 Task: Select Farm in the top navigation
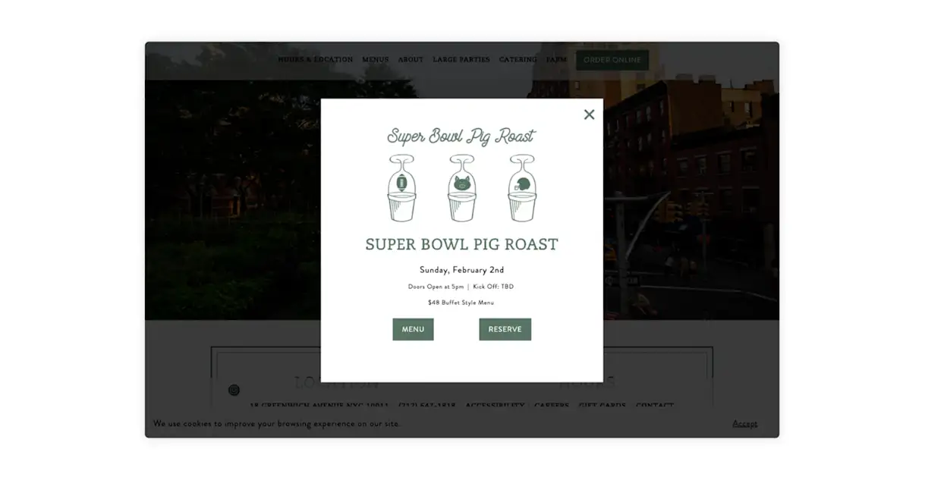click(x=556, y=59)
